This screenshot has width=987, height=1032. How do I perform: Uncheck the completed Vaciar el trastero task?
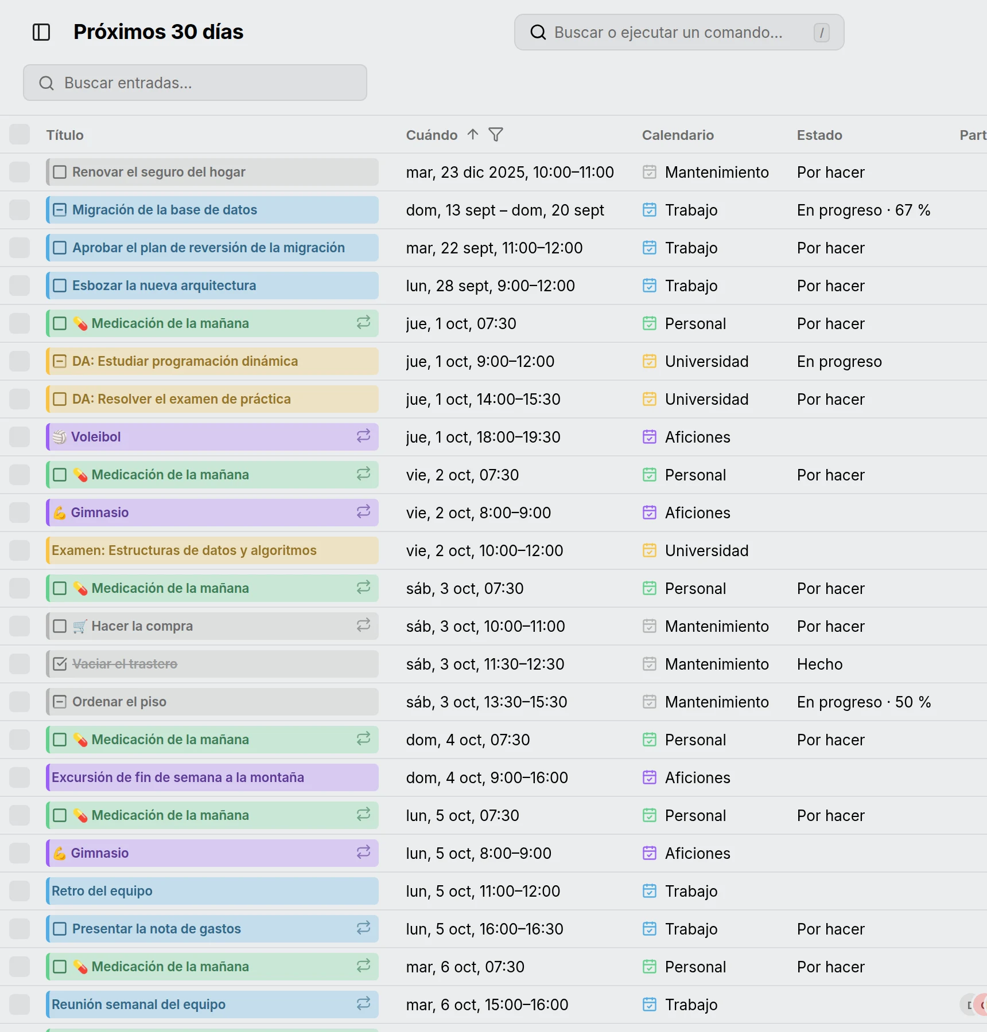[60, 664]
